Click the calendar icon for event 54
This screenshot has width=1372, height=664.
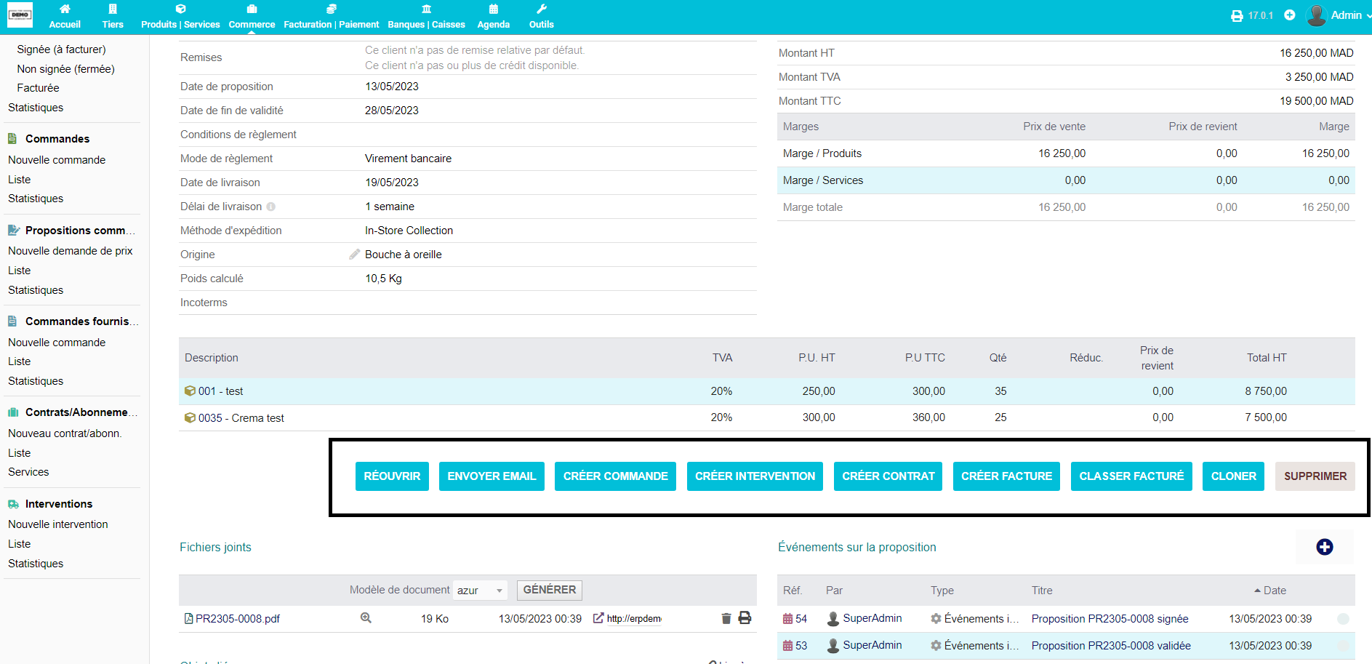click(787, 619)
